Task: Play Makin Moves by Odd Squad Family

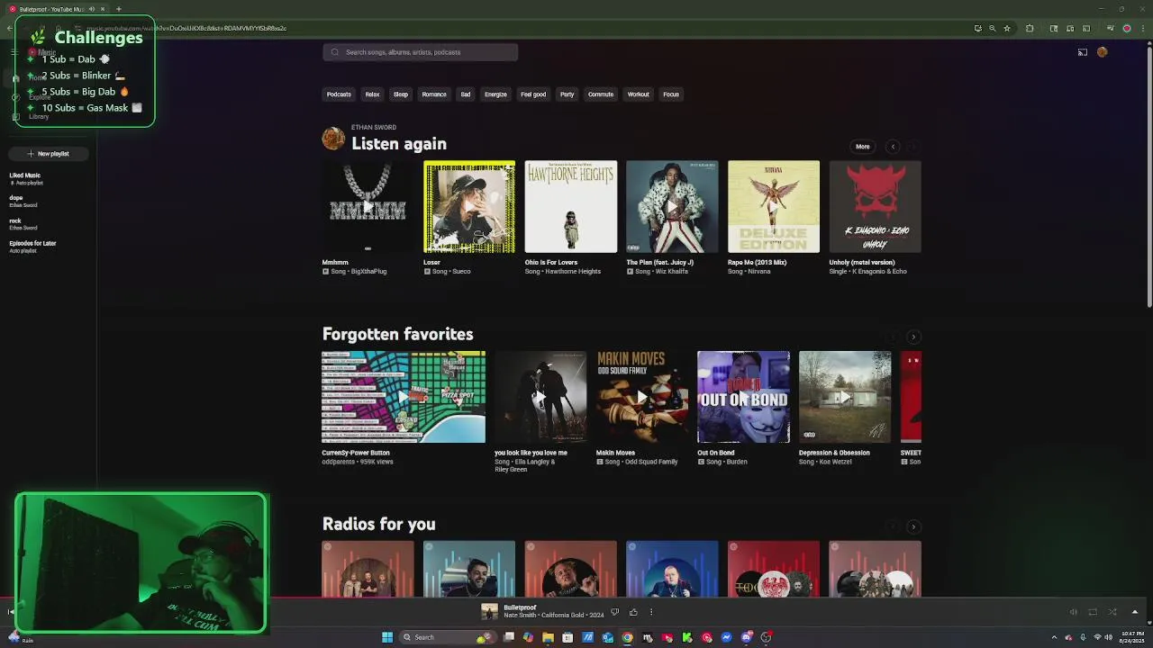Action: coord(641,397)
